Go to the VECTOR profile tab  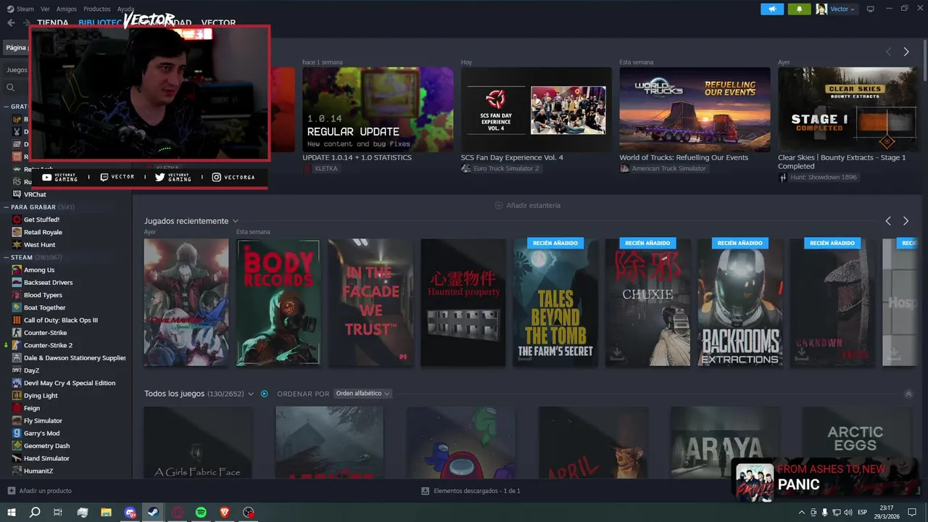pyautogui.click(x=218, y=22)
